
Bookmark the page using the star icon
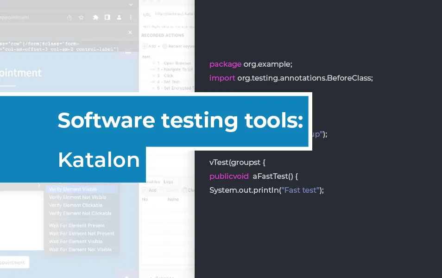point(82,17)
